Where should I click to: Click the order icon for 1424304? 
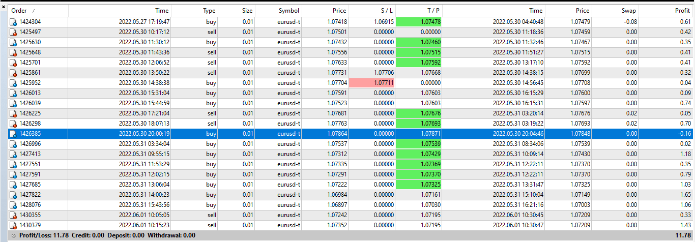(x=14, y=22)
